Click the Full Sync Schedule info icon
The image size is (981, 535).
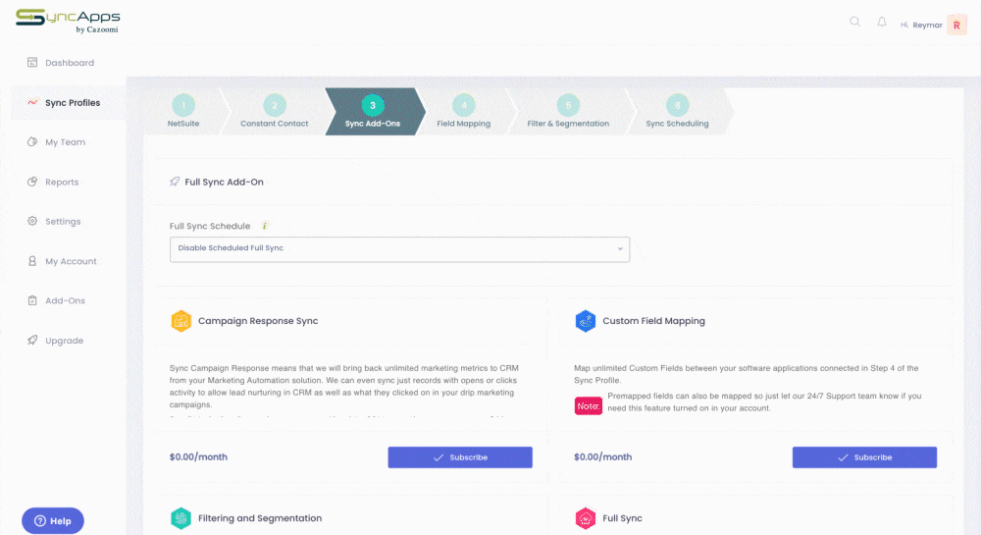[265, 225]
